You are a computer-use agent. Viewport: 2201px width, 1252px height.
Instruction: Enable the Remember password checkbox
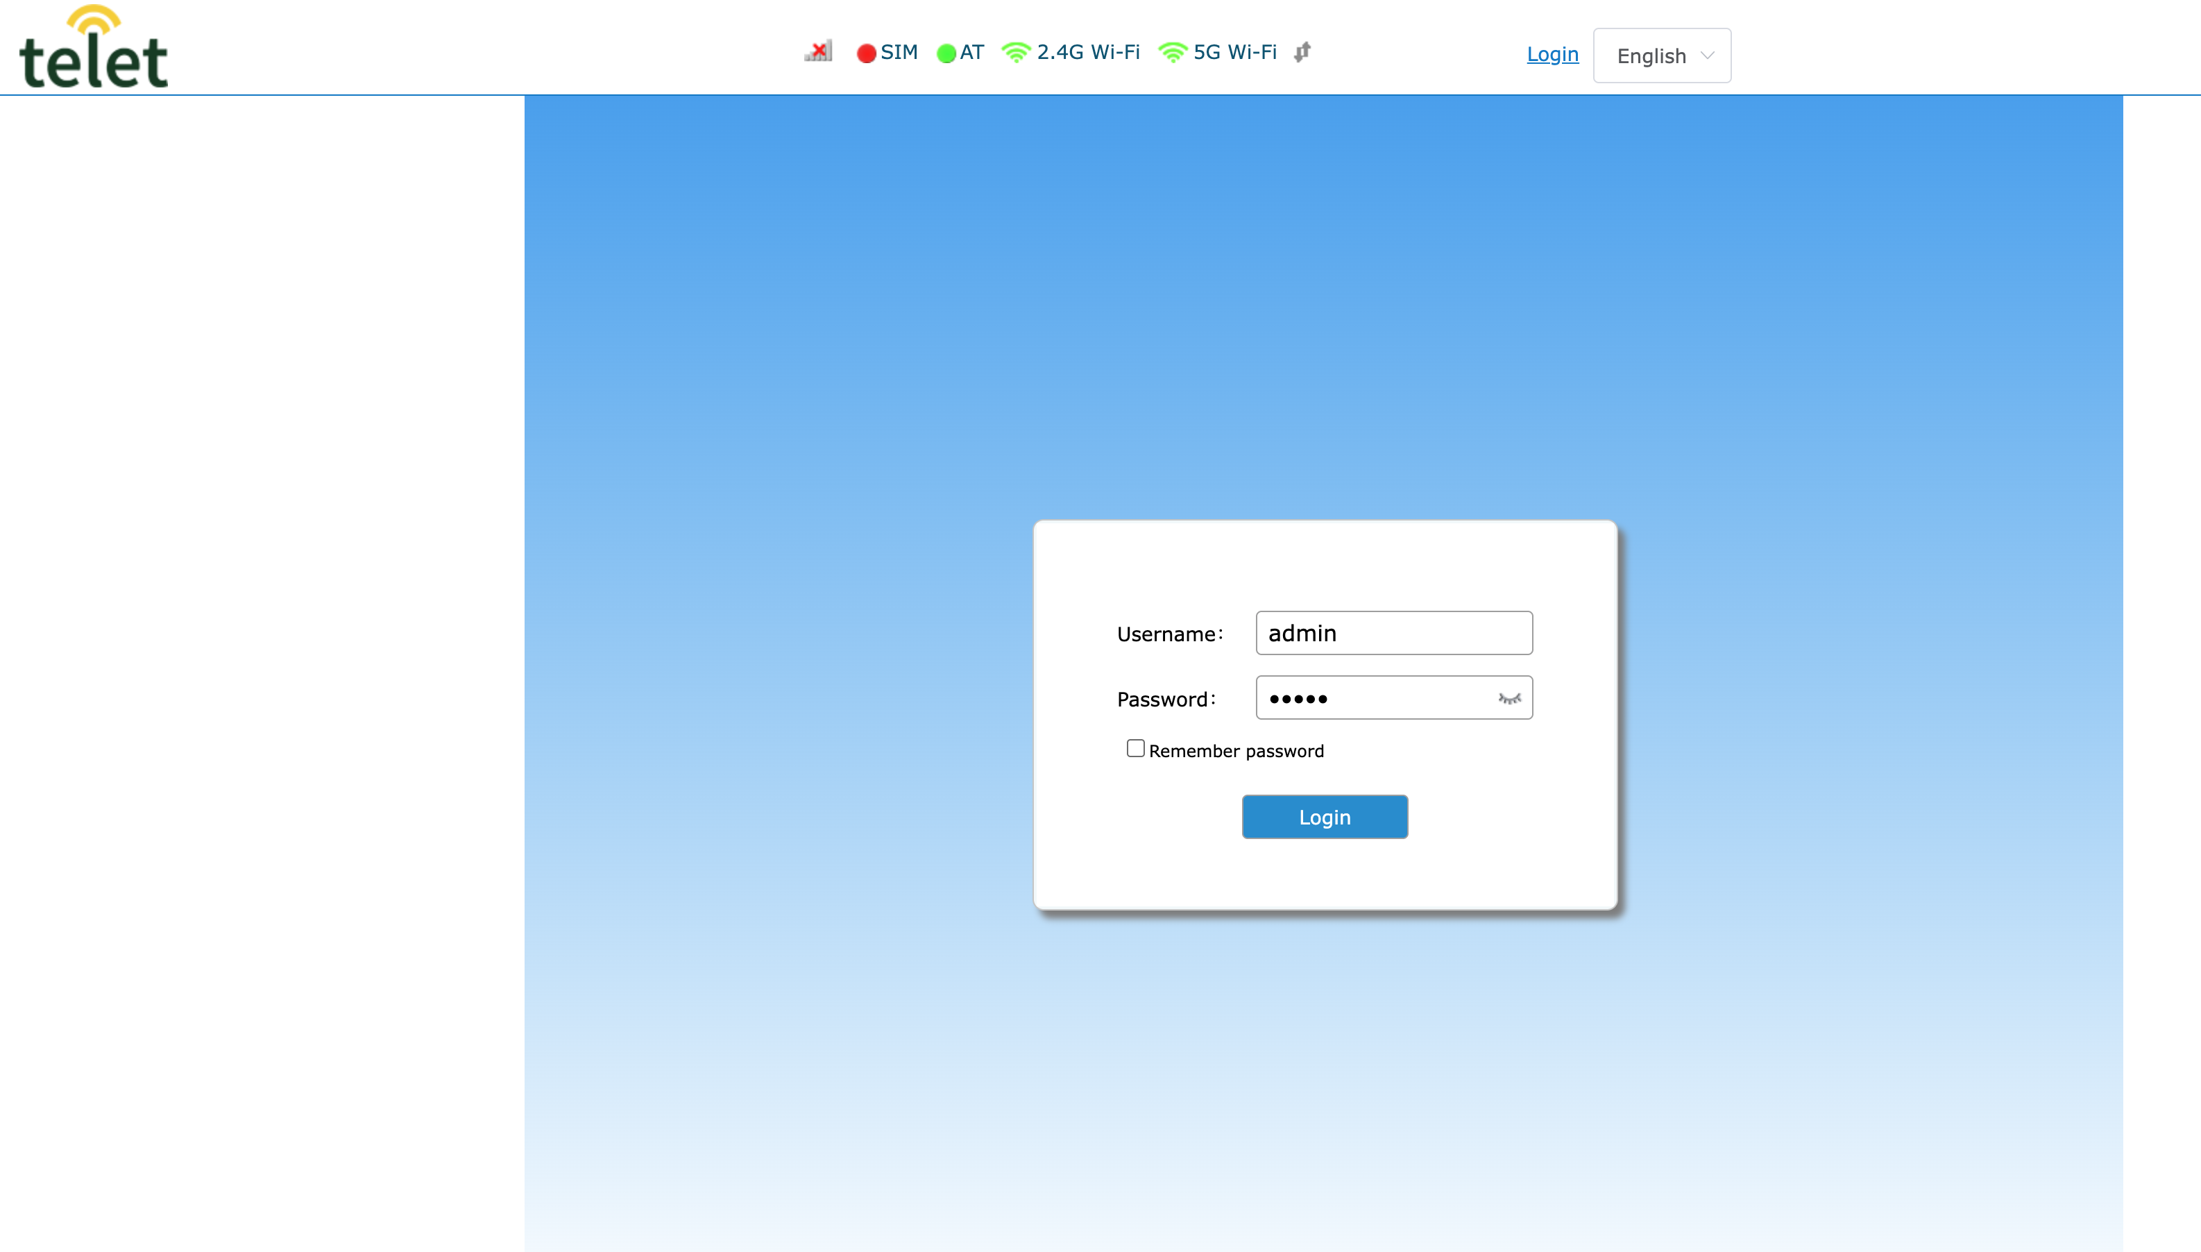pyautogui.click(x=1136, y=749)
